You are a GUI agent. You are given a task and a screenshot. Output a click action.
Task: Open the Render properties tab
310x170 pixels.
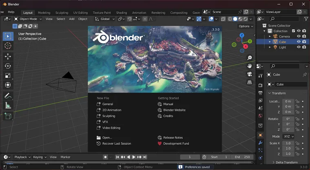point(260,85)
